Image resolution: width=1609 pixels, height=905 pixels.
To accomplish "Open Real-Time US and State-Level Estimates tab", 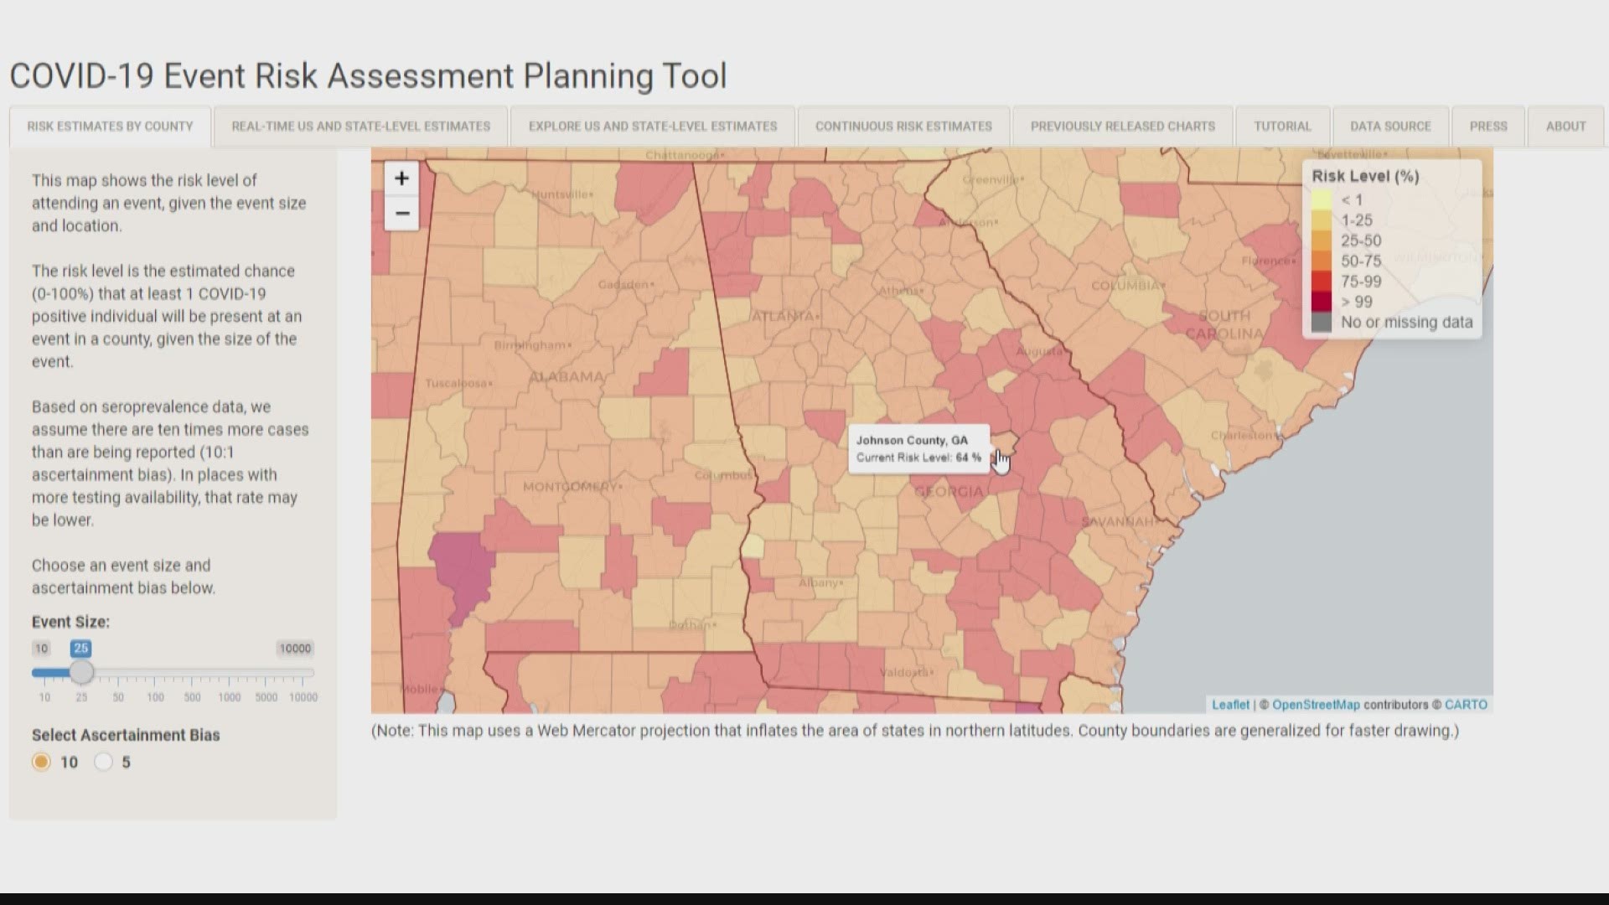I will [360, 127].
